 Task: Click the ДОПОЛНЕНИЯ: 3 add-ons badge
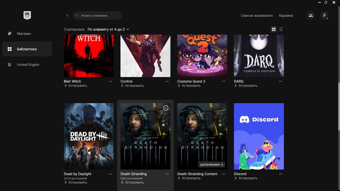coord(212,165)
